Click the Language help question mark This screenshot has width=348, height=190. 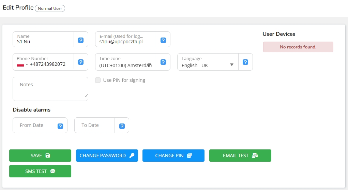point(245,62)
